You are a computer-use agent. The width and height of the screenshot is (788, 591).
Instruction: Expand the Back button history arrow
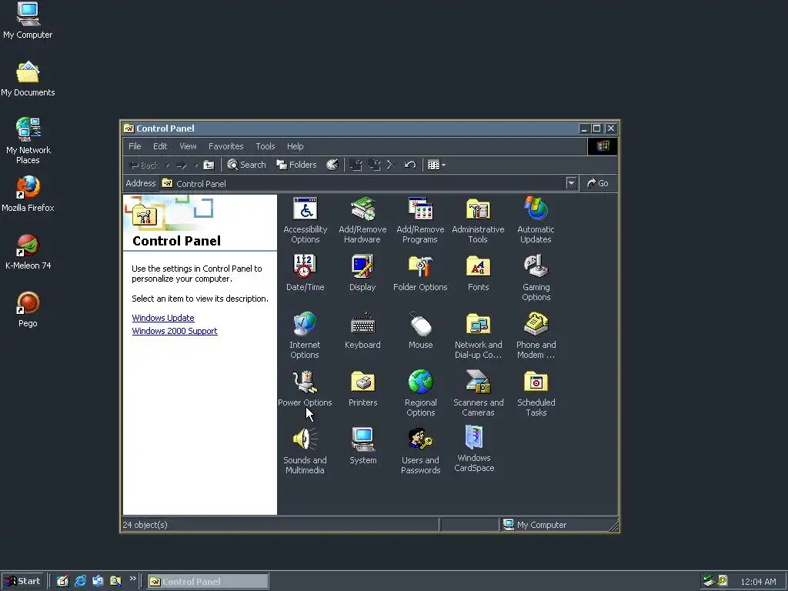(x=167, y=165)
